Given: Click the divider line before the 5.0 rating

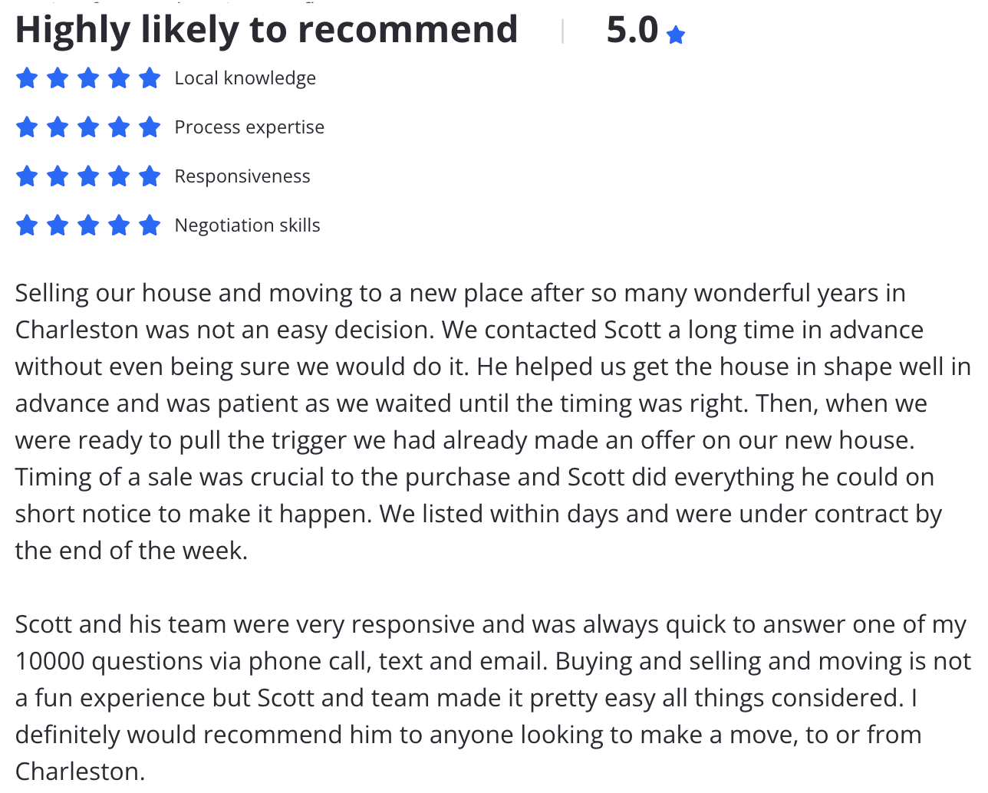Looking at the screenshot, I should coord(563,31).
